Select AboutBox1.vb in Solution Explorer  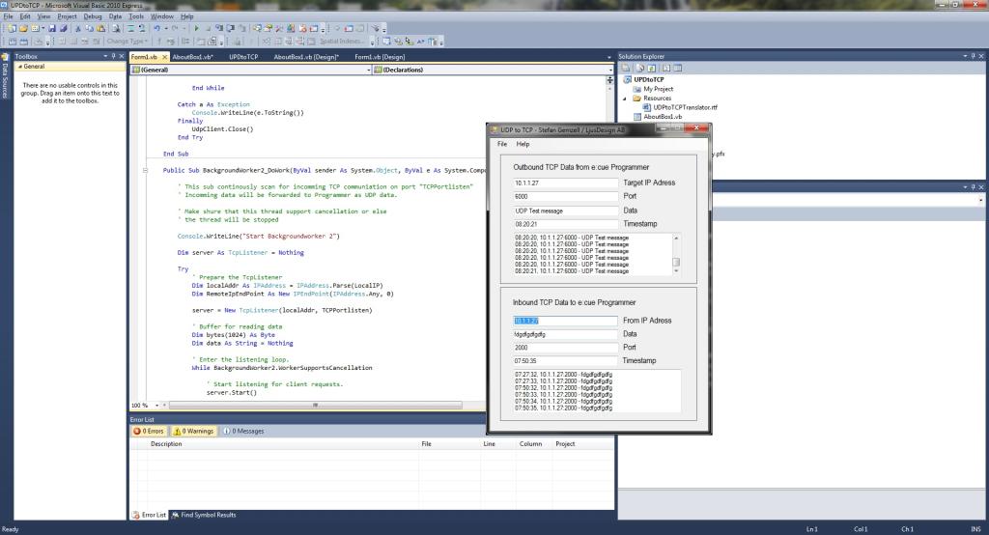click(x=663, y=117)
